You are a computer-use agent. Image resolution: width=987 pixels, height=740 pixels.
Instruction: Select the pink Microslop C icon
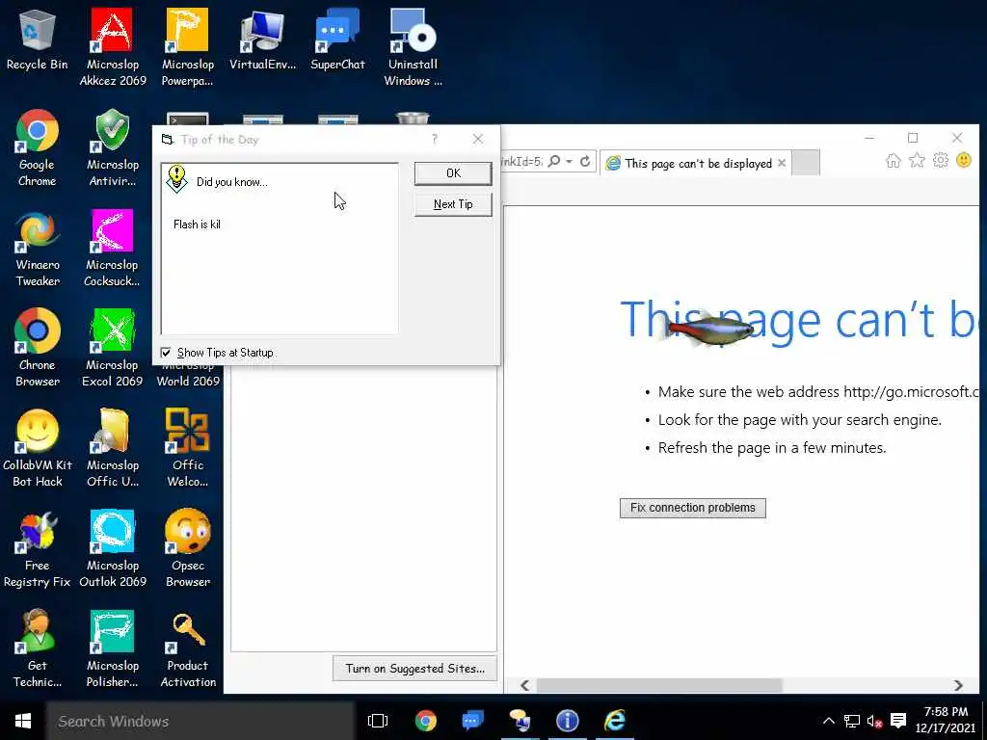[x=112, y=248]
